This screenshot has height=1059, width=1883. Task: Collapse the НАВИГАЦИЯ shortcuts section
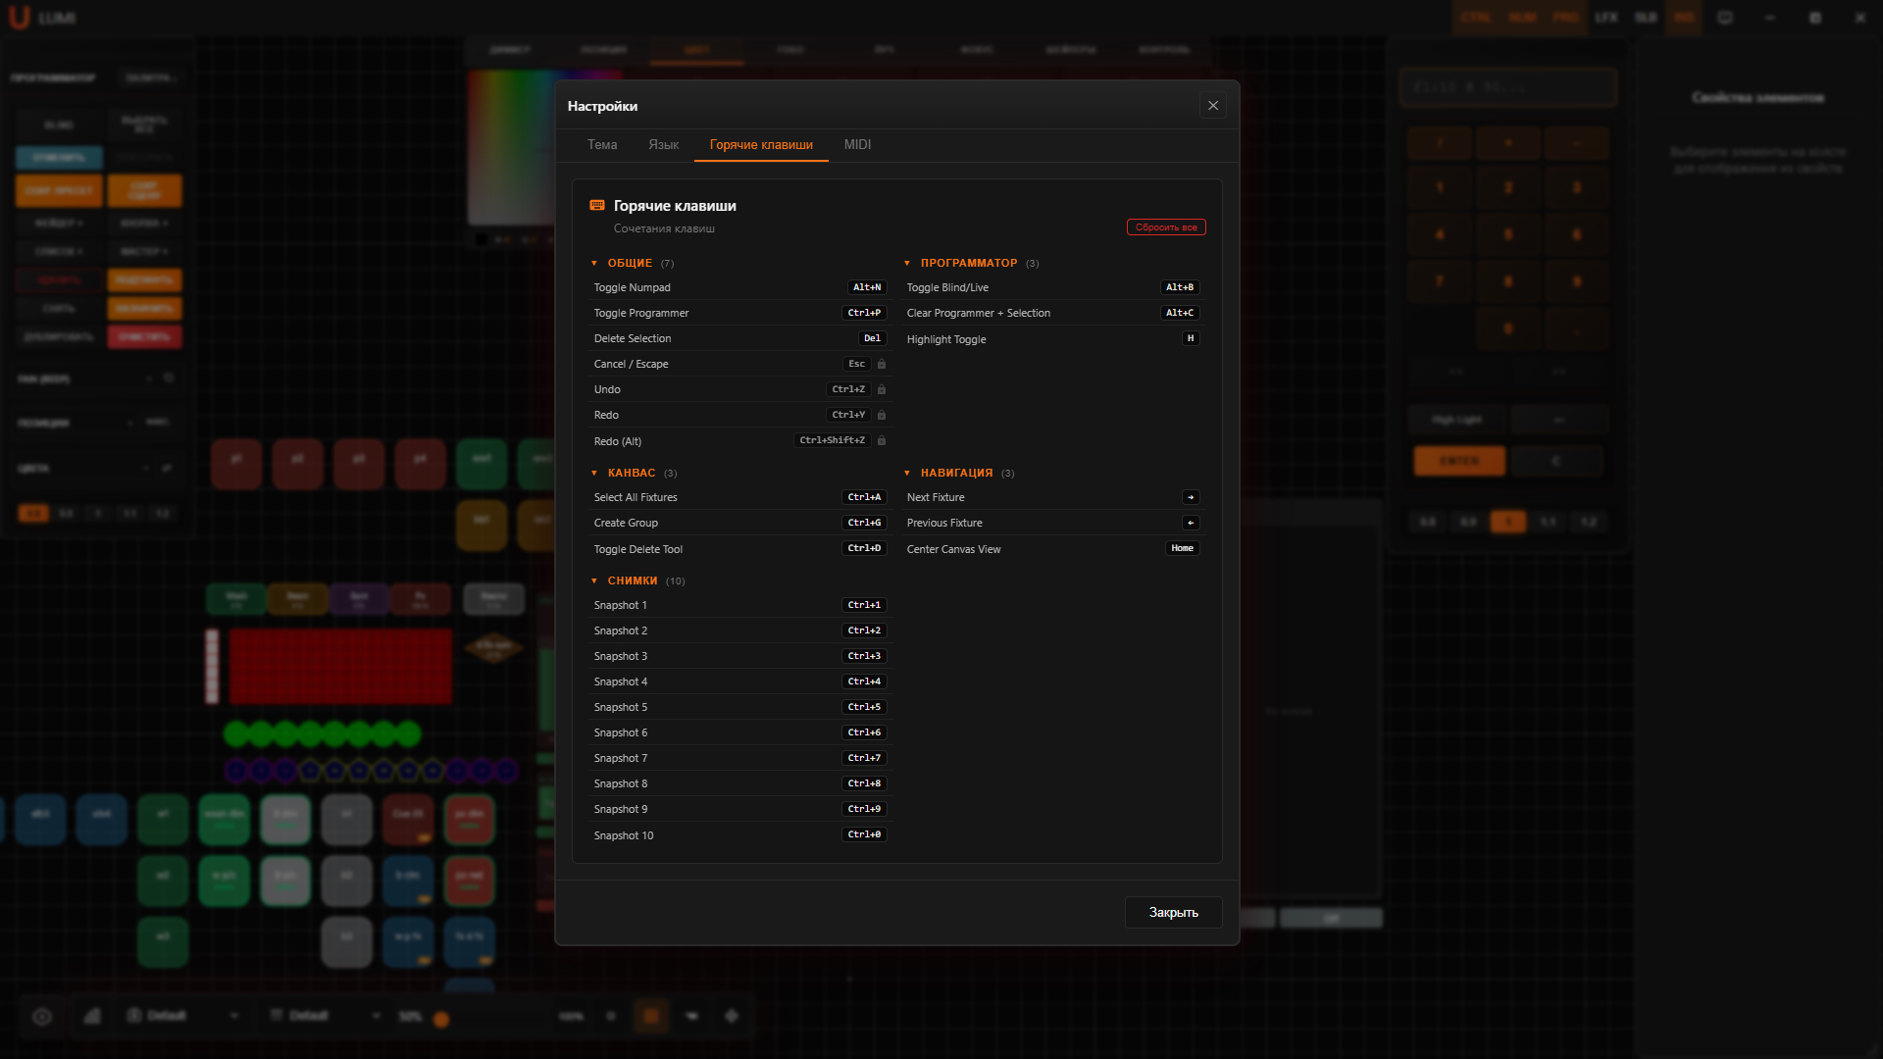click(959, 473)
